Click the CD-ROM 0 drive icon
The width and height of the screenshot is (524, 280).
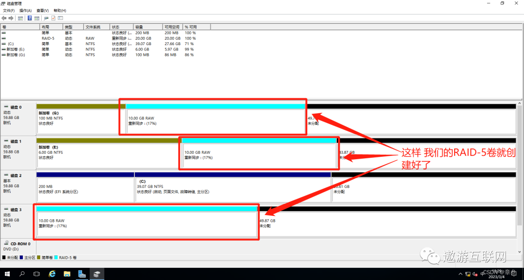coord(6,244)
